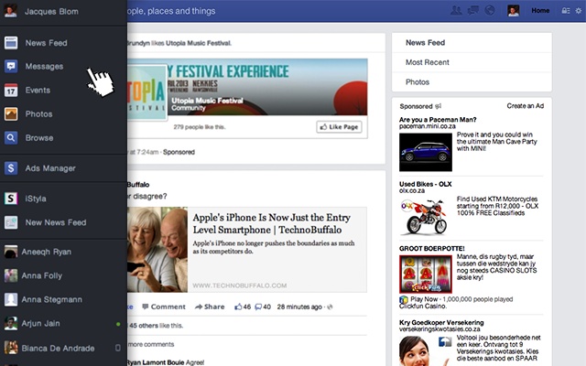
Task: Click Are you a Paceman Man? ad title
Action: tap(438, 120)
